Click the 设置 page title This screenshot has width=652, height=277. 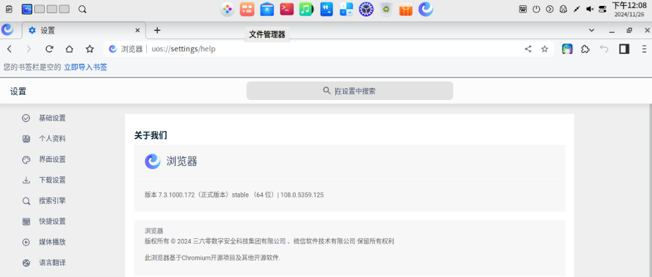tap(18, 91)
